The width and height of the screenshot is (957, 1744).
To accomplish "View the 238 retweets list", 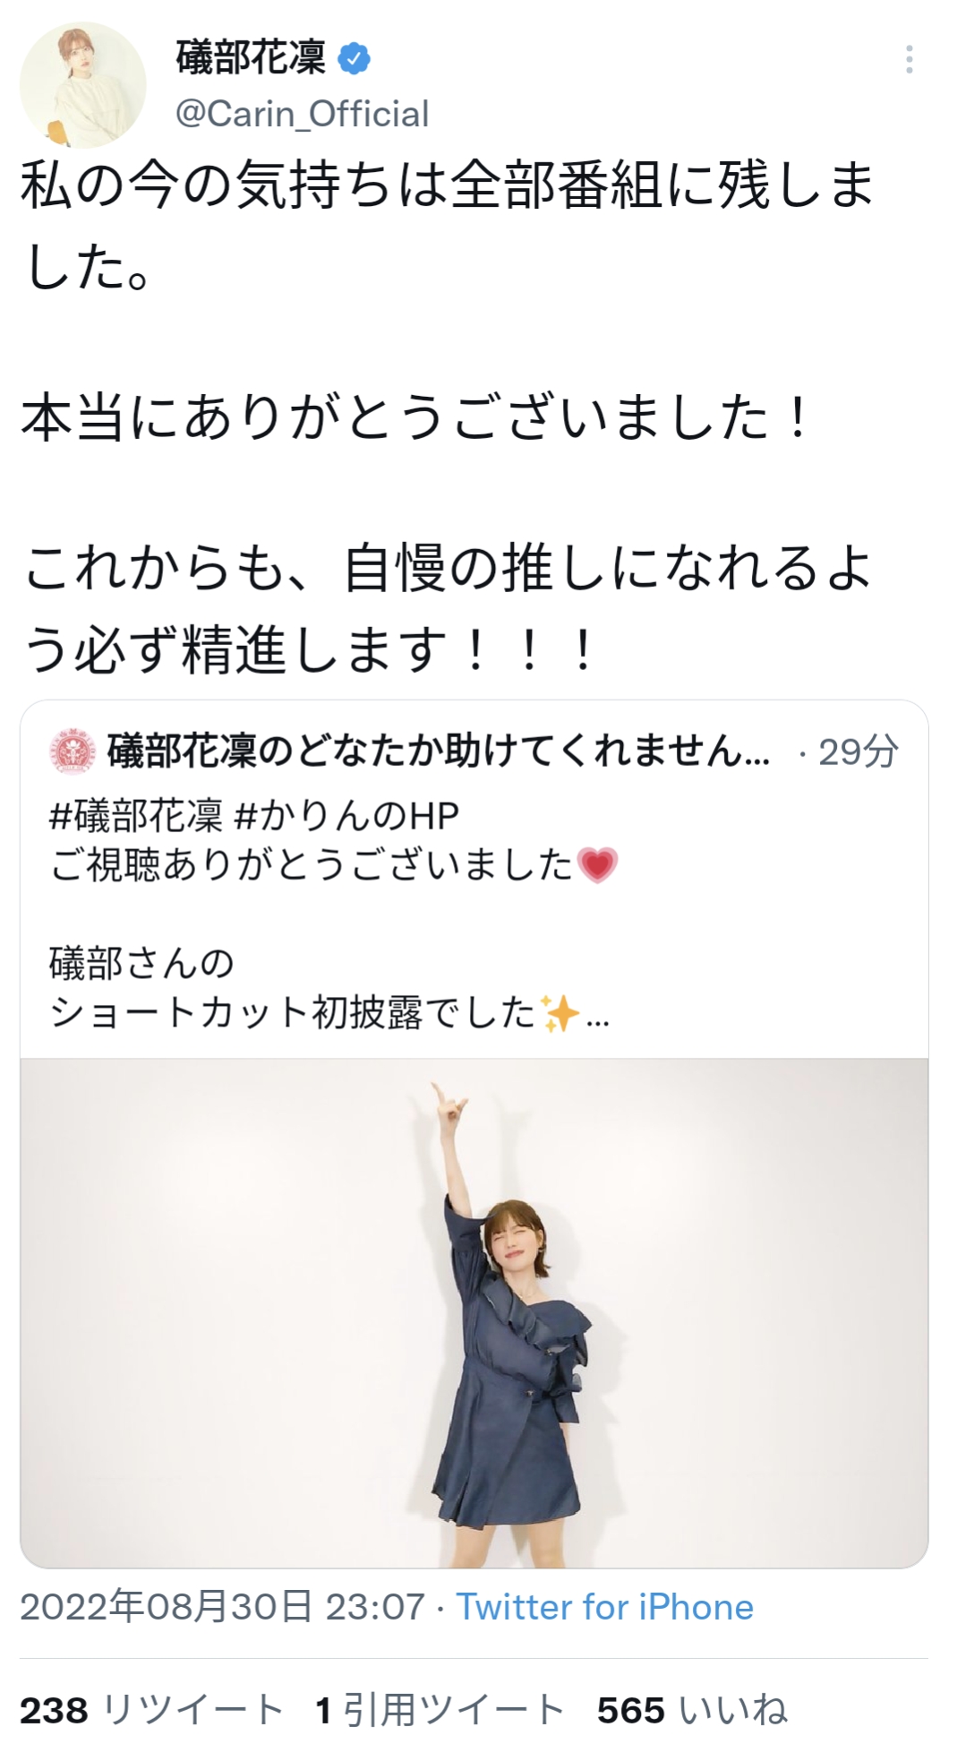I will pyautogui.click(x=152, y=1709).
